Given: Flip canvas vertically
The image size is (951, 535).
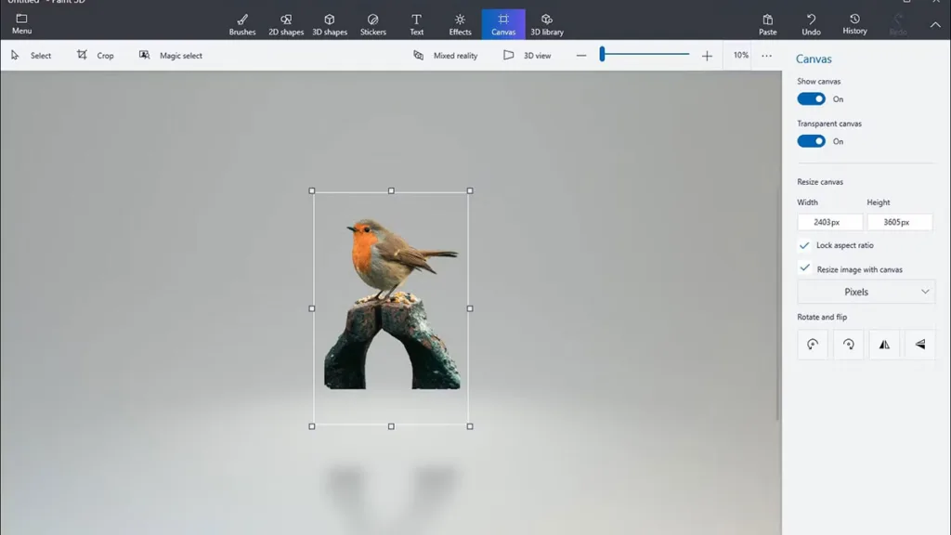Looking at the screenshot, I should pos(920,344).
